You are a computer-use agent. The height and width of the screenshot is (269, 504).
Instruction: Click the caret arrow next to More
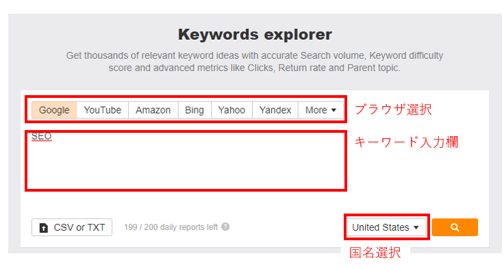pyautogui.click(x=333, y=110)
